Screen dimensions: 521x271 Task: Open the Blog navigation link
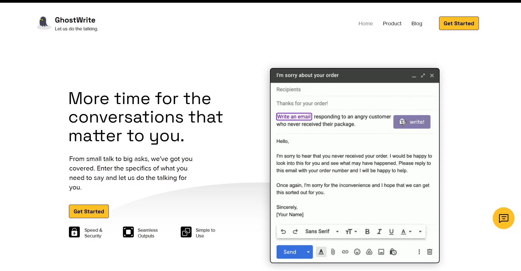(417, 24)
